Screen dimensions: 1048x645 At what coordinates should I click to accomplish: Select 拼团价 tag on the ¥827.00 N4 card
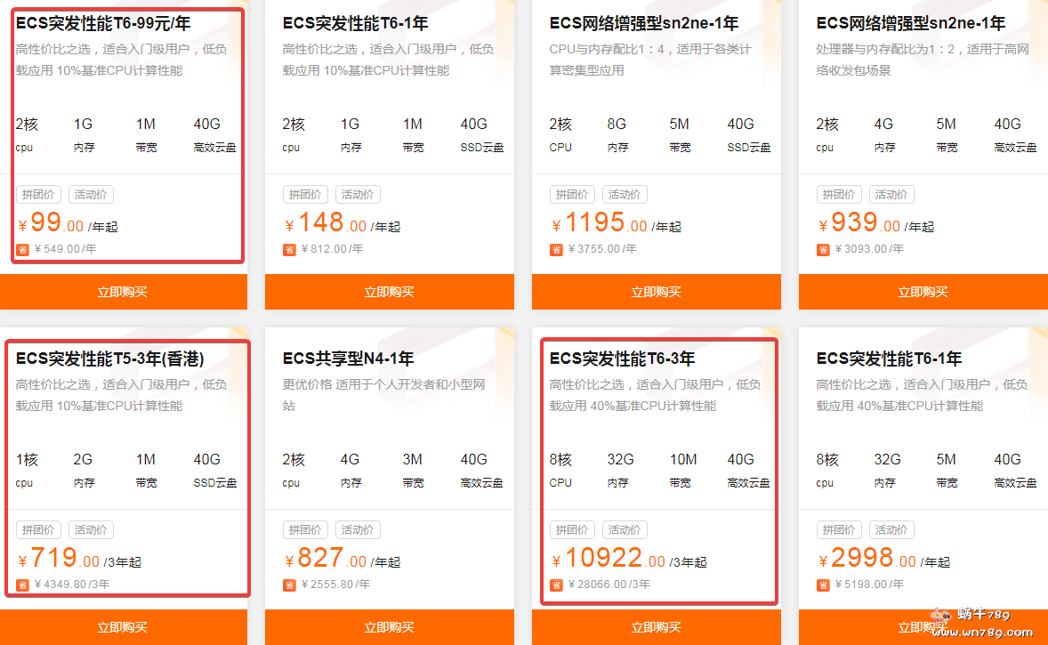pos(305,529)
